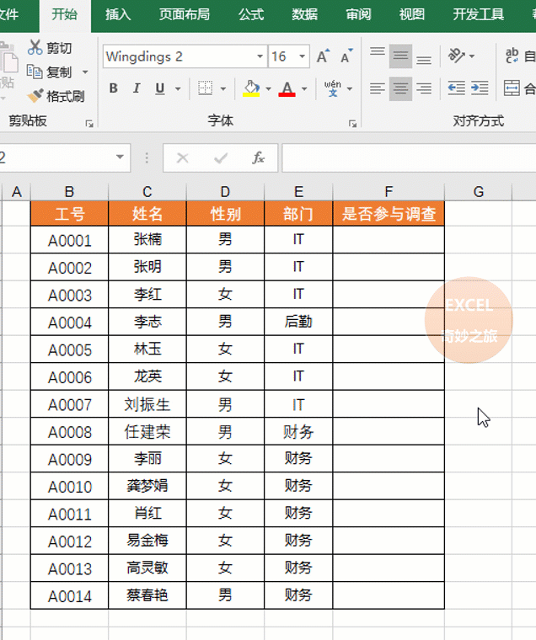Toggle Italic formatting
The width and height of the screenshot is (536, 640).
pyautogui.click(x=137, y=88)
